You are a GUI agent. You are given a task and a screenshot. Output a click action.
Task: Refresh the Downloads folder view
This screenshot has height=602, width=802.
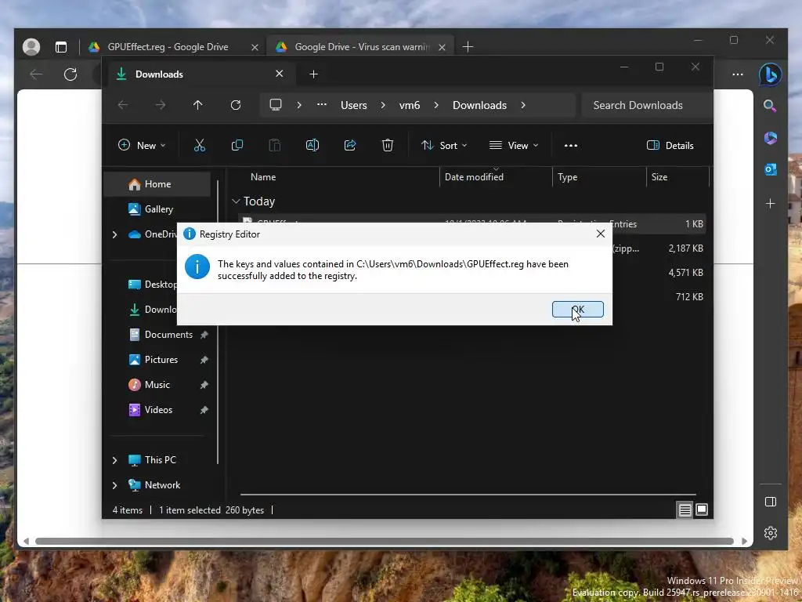pyautogui.click(x=235, y=105)
